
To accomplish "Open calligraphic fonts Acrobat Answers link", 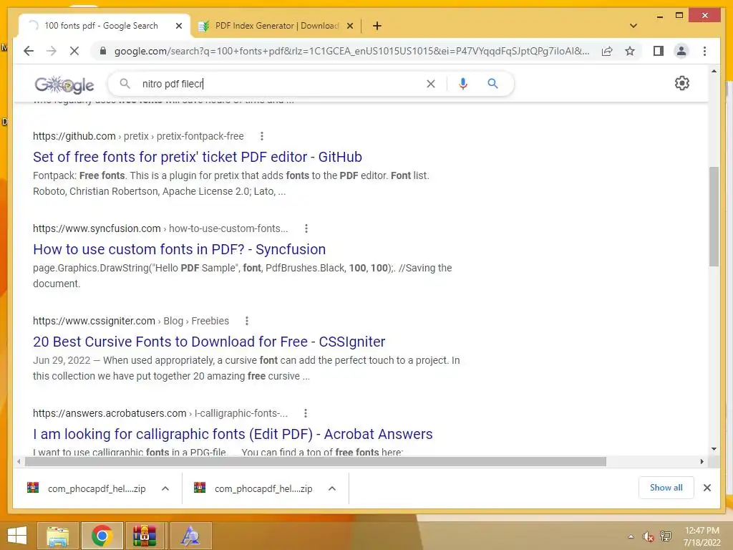I will 233,434.
